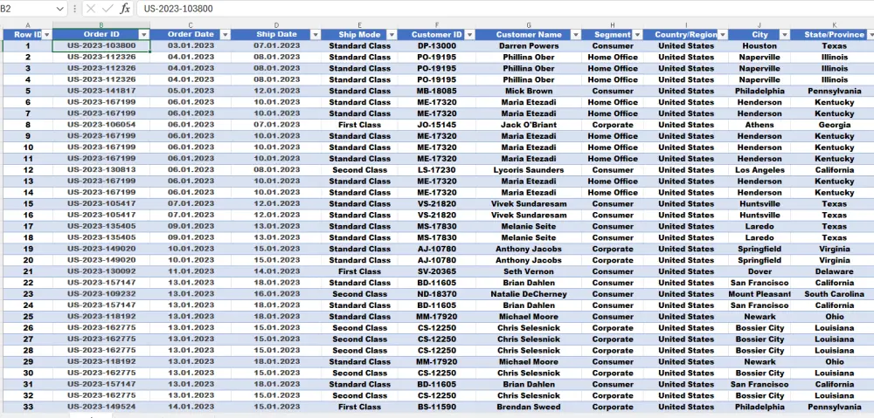874x418 pixels.
Task: Select column B header
Action: click(101, 25)
